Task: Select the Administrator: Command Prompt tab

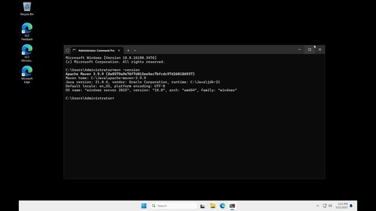Action: (96, 50)
